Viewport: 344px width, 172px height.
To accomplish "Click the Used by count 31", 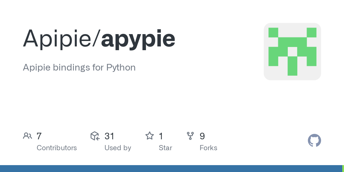I will [110, 136].
